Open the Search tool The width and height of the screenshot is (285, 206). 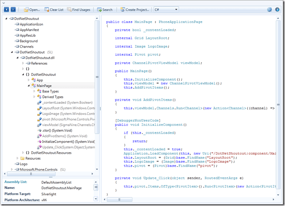click(x=105, y=10)
